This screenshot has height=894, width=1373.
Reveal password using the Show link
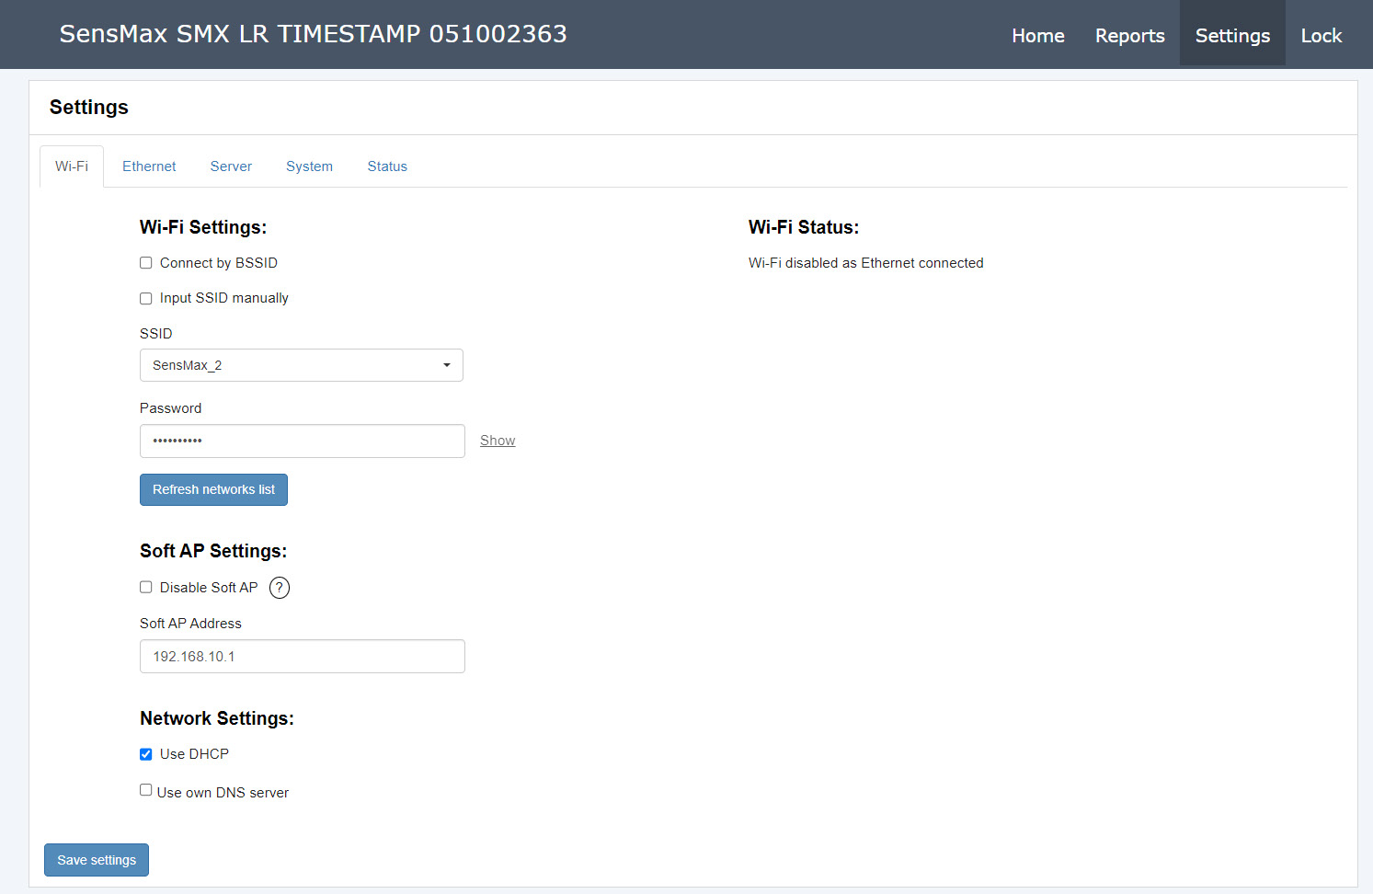click(x=498, y=441)
